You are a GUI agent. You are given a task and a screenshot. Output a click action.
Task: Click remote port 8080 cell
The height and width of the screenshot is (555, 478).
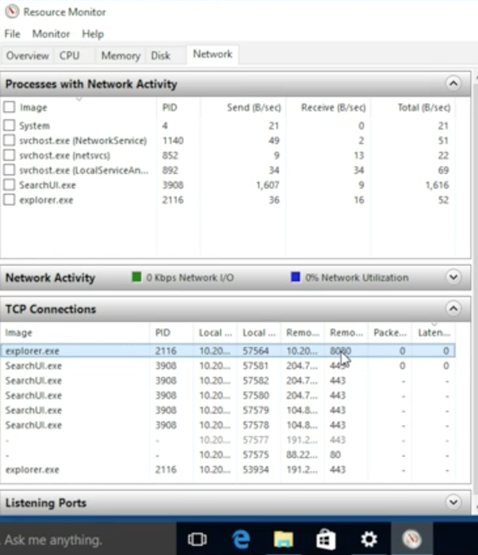pyautogui.click(x=340, y=351)
